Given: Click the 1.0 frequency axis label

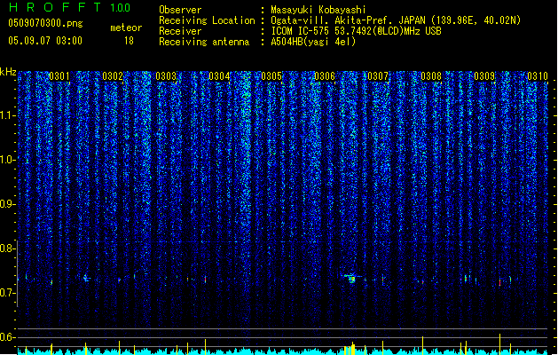Looking at the screenshot, I should (x=8, y=160).
